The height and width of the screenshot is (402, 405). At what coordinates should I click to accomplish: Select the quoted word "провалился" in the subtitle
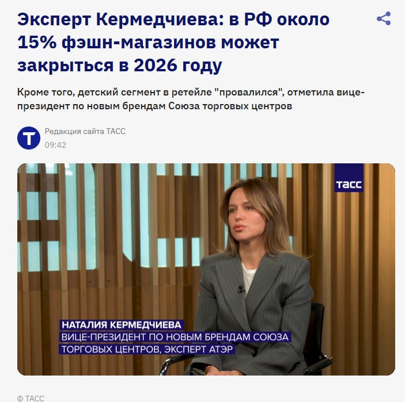[x=248, y=93]
